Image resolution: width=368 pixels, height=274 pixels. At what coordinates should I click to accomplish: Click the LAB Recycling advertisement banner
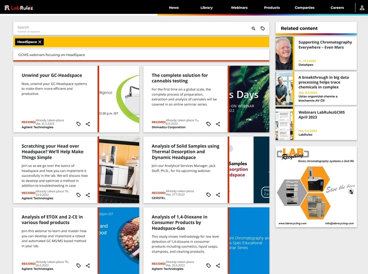click(316, 187)
